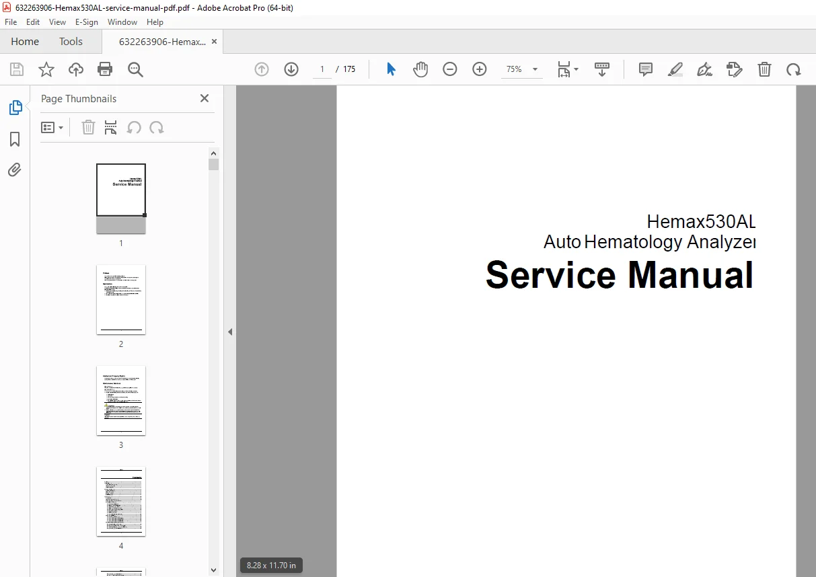Print the document
The image size is (816, 577).
(105, 69)
